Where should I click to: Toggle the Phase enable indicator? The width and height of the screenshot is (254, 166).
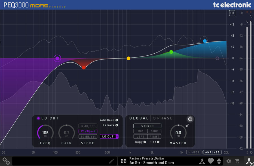(x=154, y=118)
